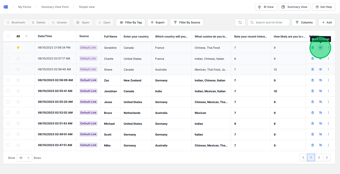Click the app logo icon in header

coord(5,7)
